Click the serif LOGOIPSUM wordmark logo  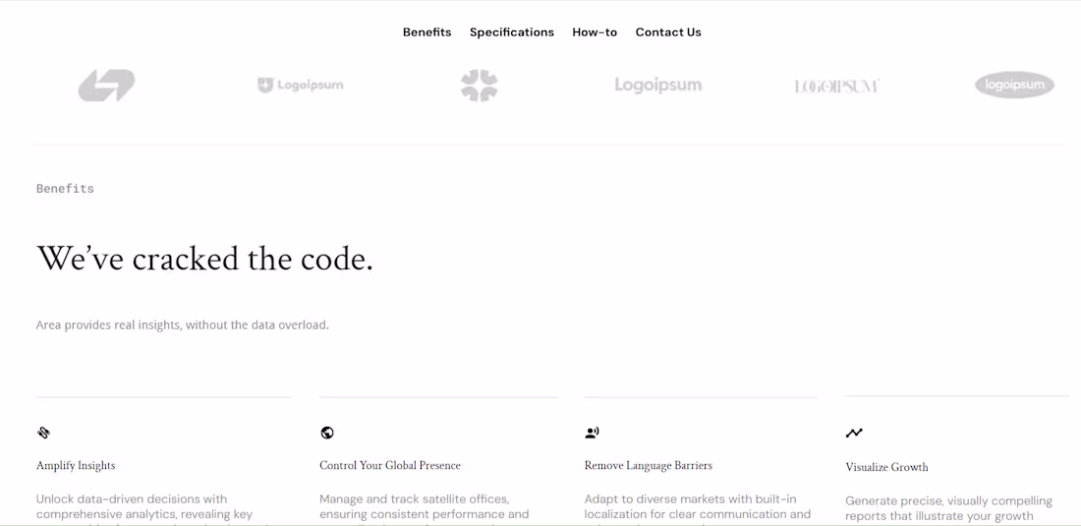point(837,87)
